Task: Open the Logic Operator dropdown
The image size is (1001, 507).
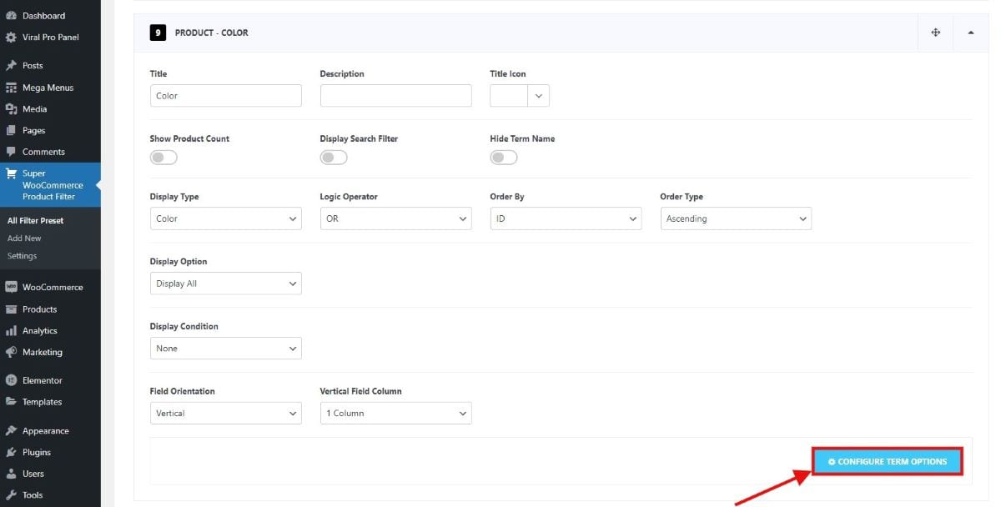Action: (396, 218)
